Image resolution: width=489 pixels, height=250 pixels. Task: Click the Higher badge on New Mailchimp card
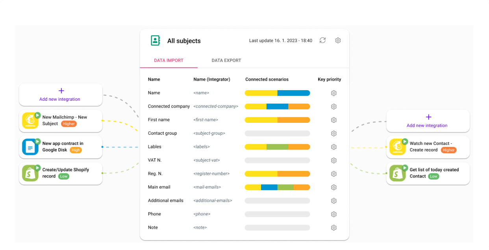[x=69, y=124]
